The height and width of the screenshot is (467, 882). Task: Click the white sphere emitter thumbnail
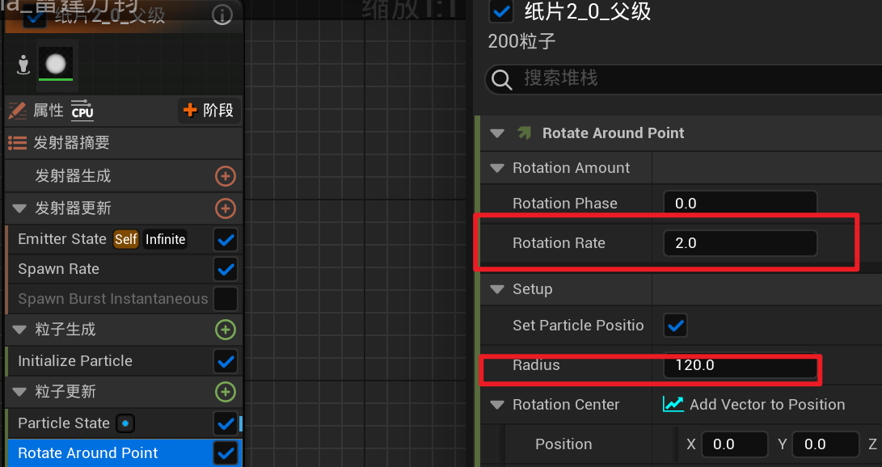[x=56, y=63]
